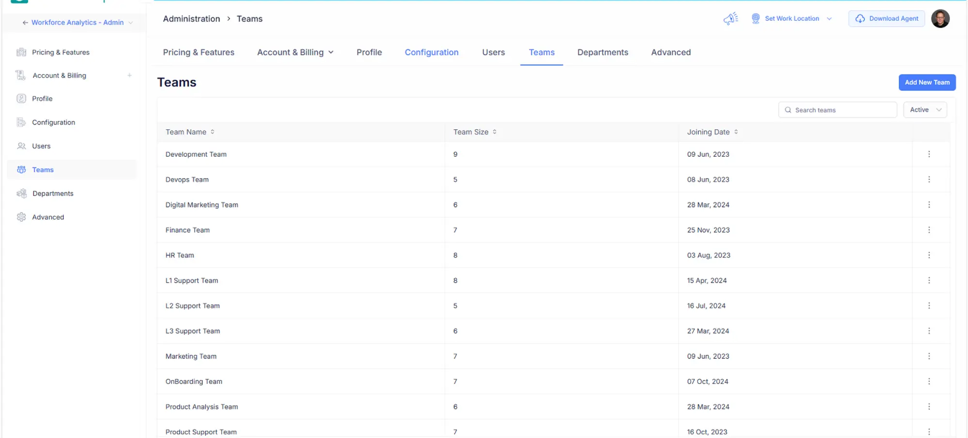Click the back arrow beside Workforce Analytics - Admin

(x=25, y=22)
